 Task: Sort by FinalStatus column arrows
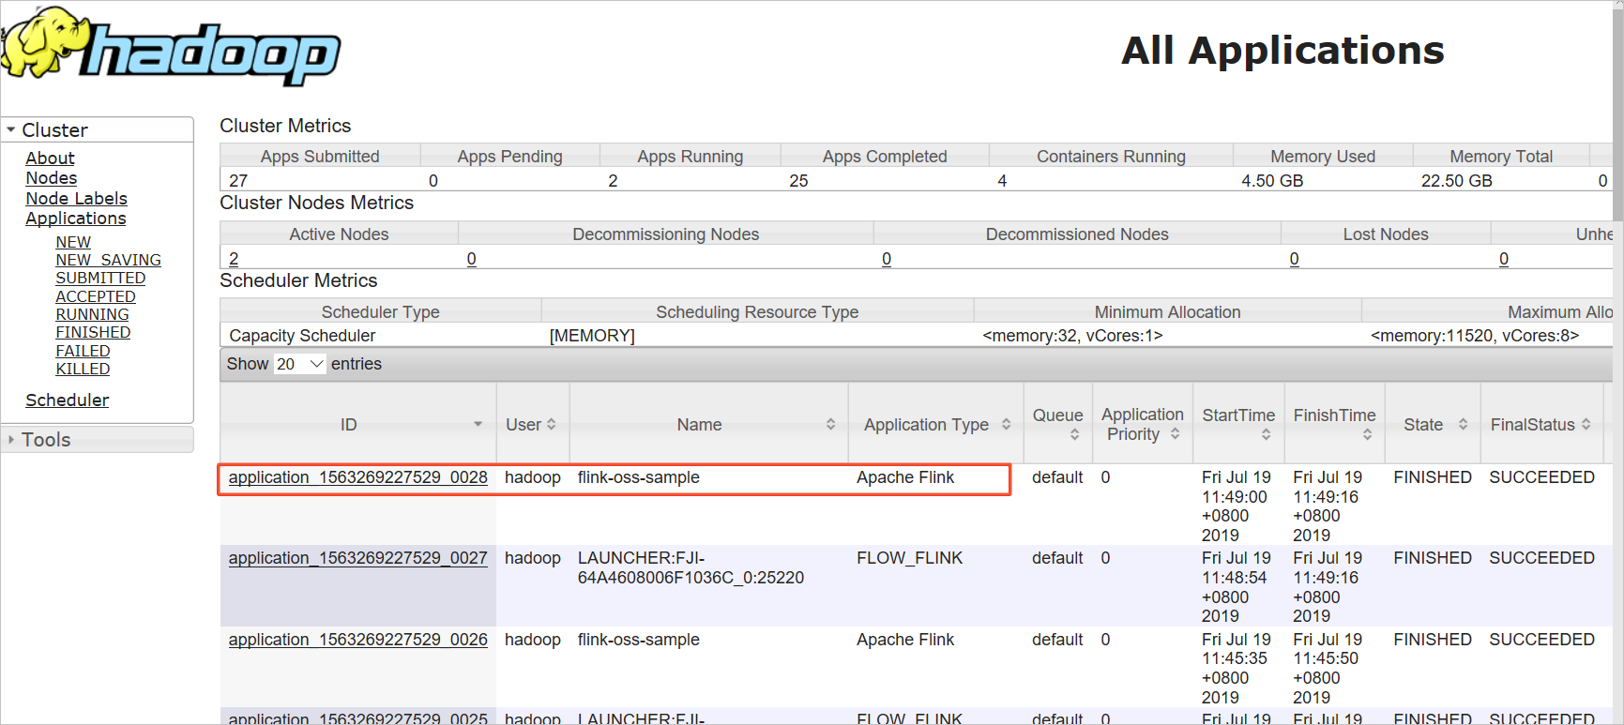pos(1586,425)
